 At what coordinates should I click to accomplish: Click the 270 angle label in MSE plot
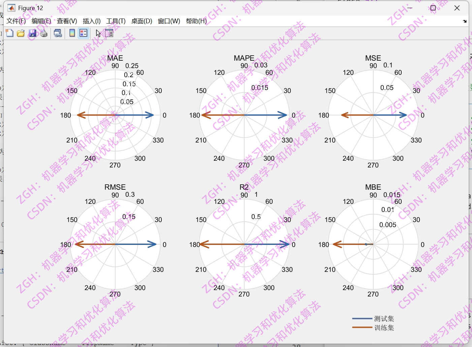pyautogui.click(x=373, y=165)
